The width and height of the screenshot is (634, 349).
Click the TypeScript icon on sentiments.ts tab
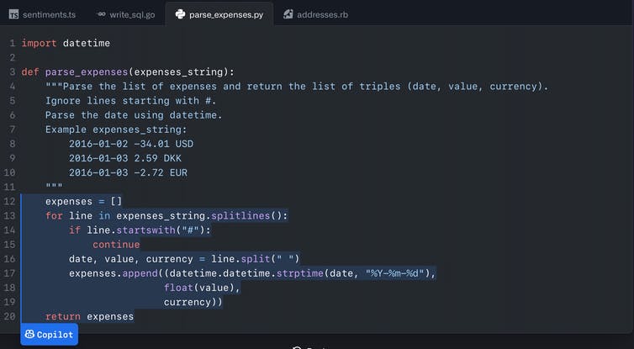click(x=14, y=14)
